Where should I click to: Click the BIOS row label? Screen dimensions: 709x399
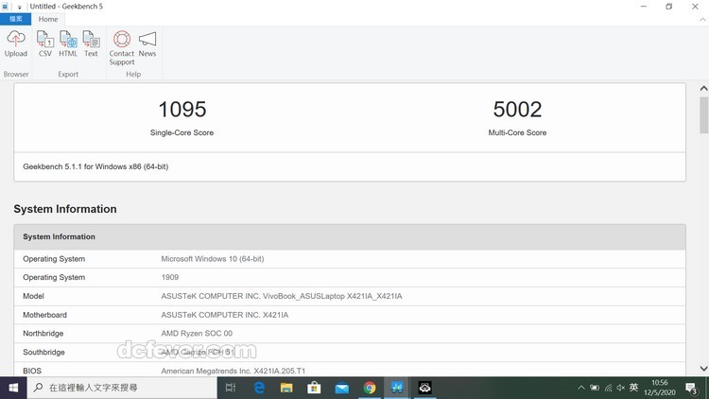pyautogui.click(x=32, y=371)
